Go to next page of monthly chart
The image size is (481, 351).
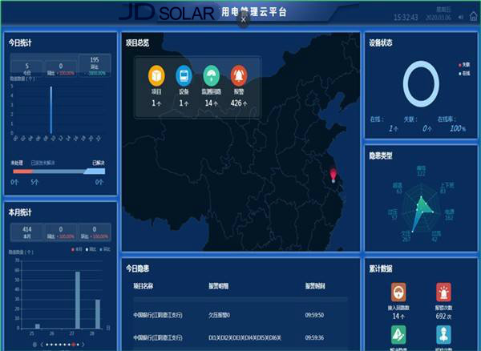[83, 345]
